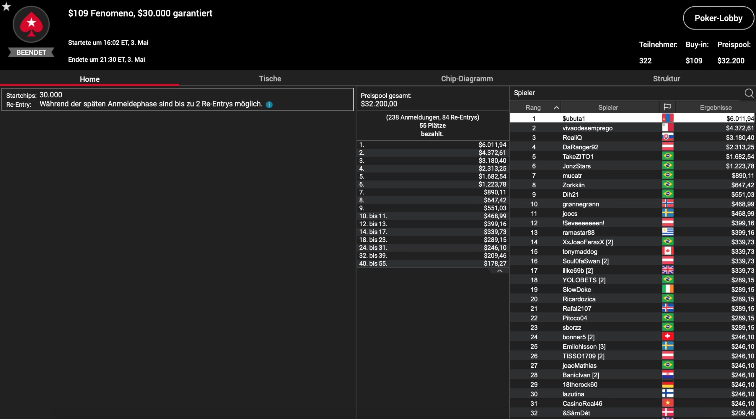Screen dimensions: 756x419
Task: Toggle Rang column sort arrow
Action: [556, 108]
